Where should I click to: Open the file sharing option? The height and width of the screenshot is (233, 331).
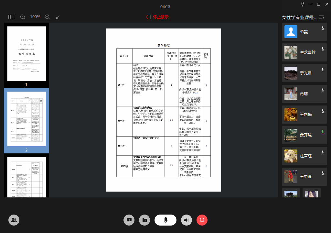[x=144, y=220]
